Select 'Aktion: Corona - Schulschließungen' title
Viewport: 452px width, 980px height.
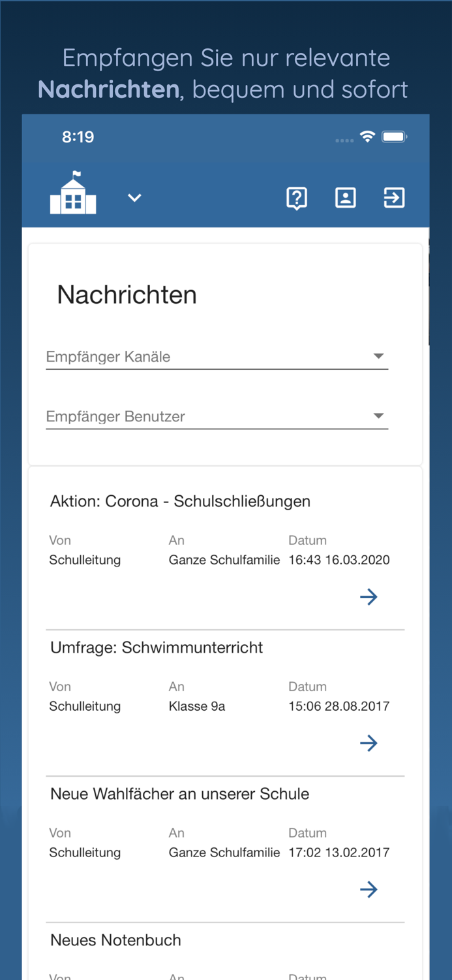coord(180,501)
